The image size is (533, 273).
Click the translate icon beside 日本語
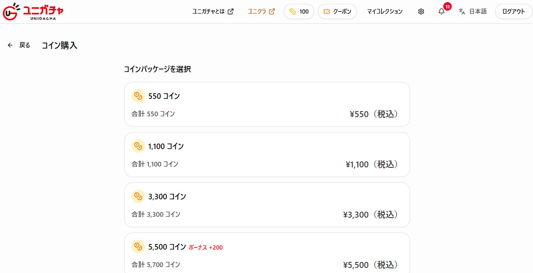click(462, 11)
